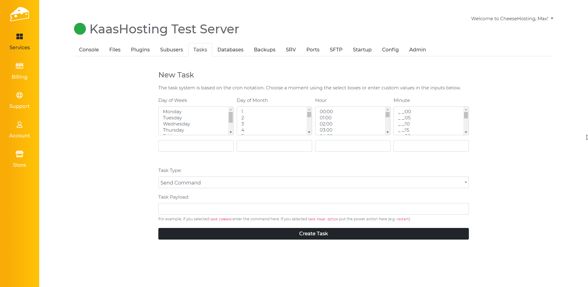
Task: Click the Support lifebuoy icon
Action: [x=19, y=95]
